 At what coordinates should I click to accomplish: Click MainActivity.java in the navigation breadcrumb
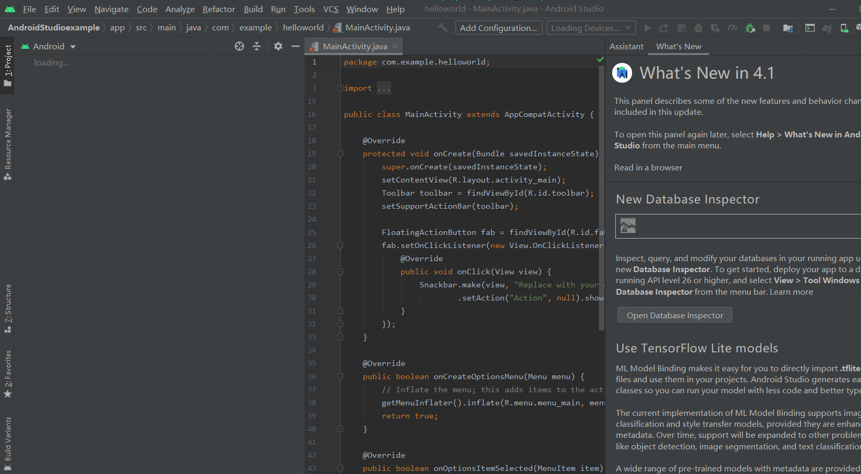coord(372,27)
